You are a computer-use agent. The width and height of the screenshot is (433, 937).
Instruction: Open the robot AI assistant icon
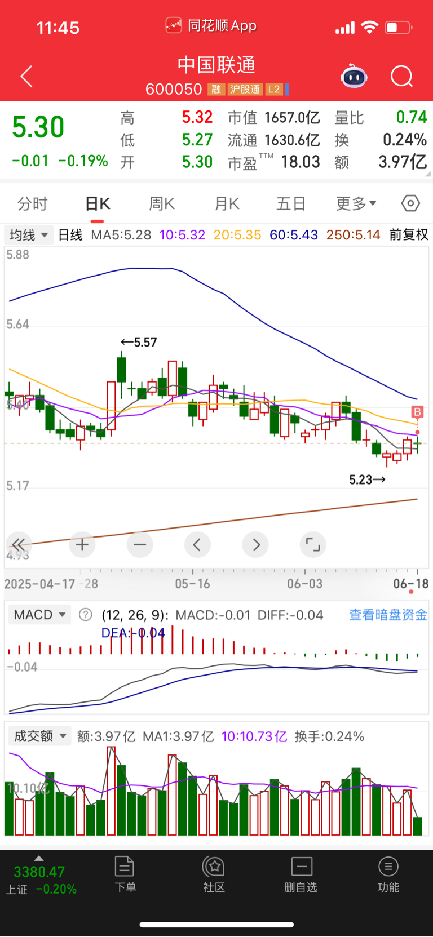pos(354,77)
